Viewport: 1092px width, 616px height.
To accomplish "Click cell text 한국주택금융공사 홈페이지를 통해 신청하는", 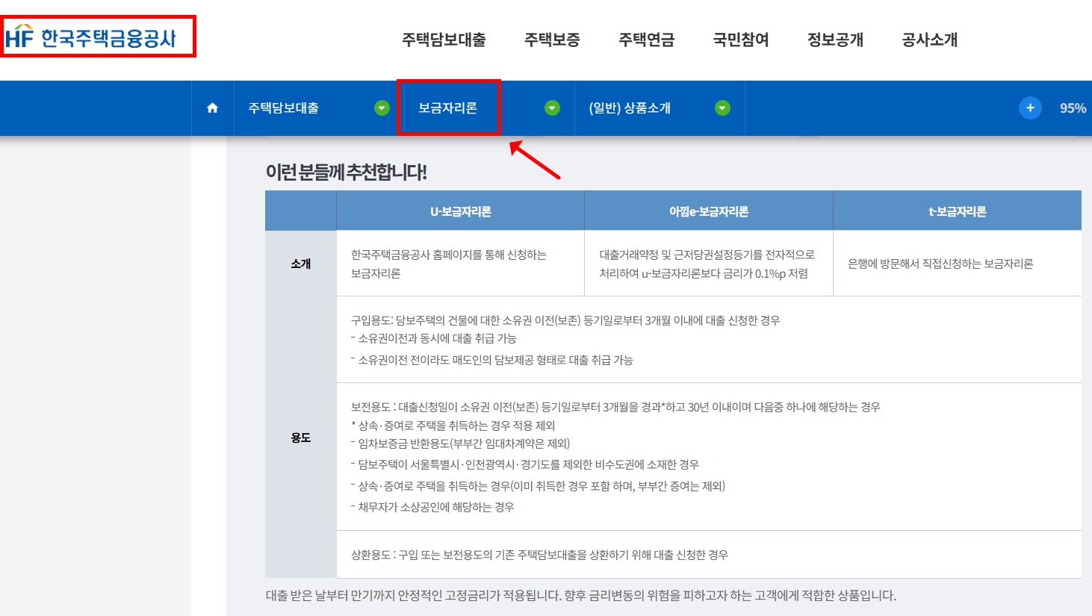I will click(x=449, y=255).
